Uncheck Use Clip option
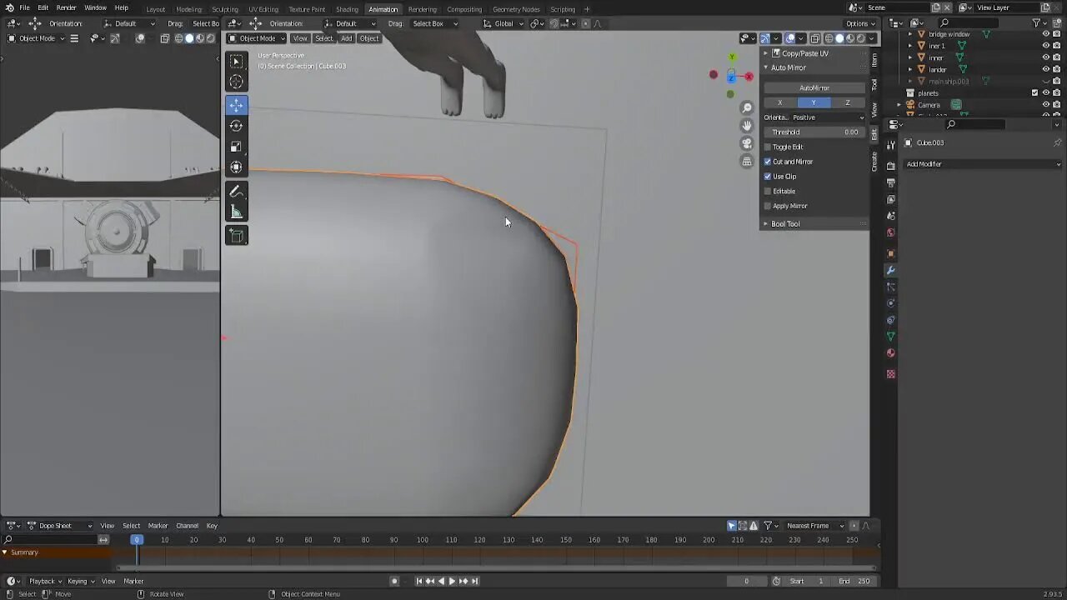1067x600 pixels. (x=768, y=177)
